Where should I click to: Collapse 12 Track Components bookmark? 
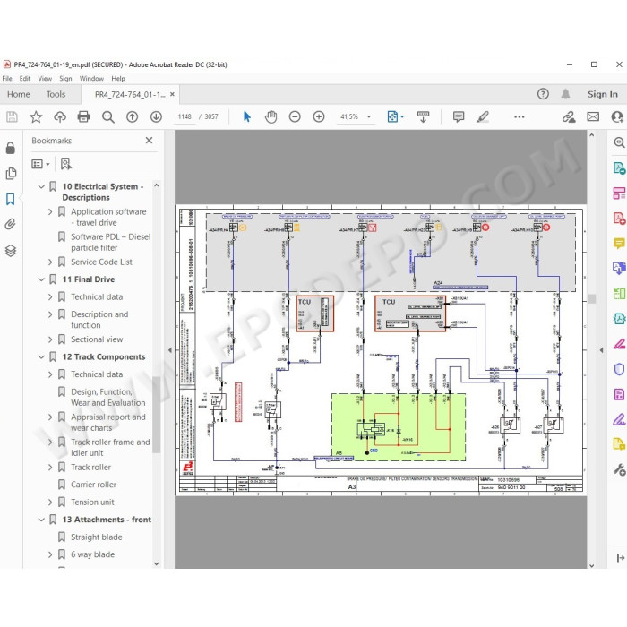pos(41,356)
